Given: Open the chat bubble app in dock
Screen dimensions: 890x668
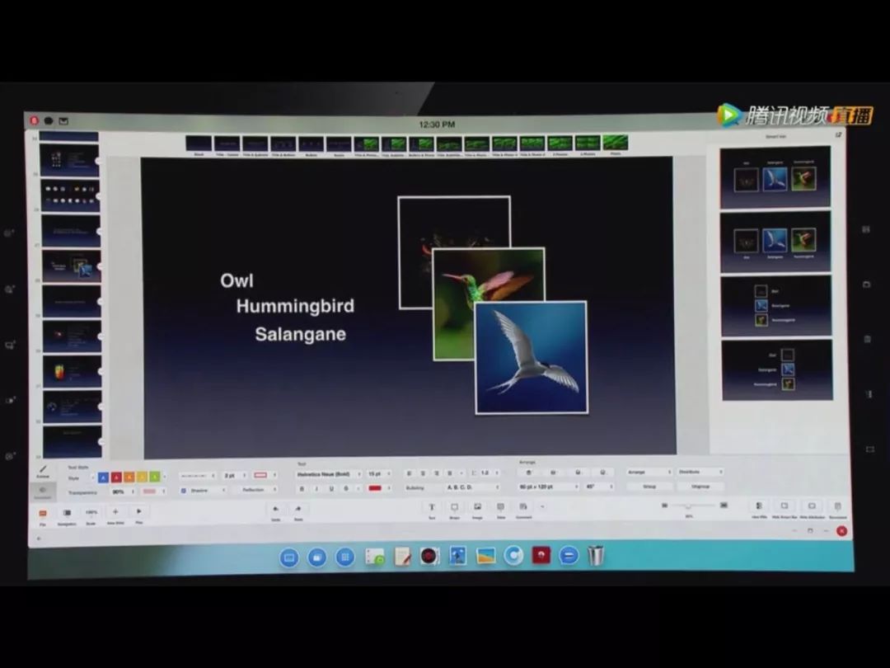Looking at the screenshot, I should (x=568, y=555).
